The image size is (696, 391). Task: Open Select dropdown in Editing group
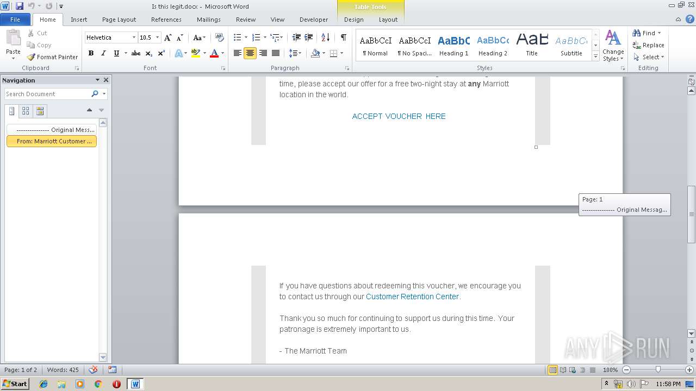pos(649,57)
